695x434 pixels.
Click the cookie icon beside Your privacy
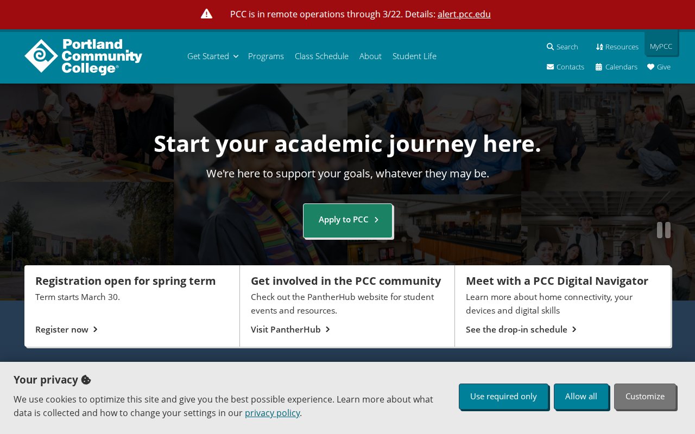coord(86,380)
